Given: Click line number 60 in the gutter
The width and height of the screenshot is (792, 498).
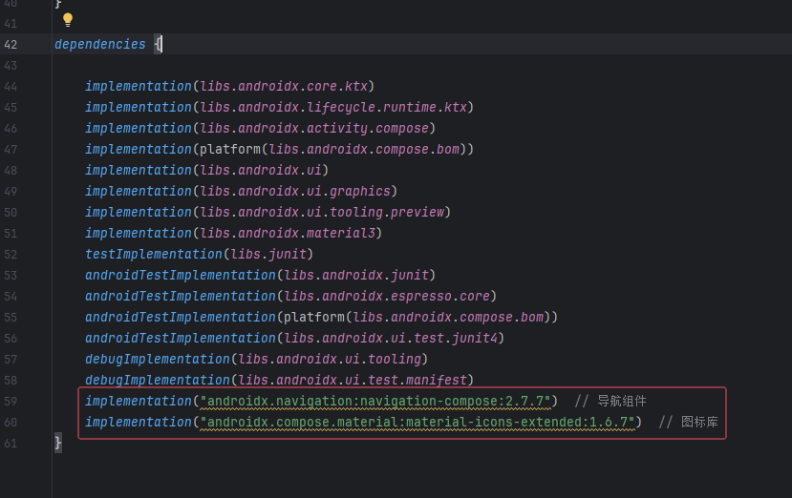Looking at the screenshot, I should pyautogui.click(x=11, y=423).
